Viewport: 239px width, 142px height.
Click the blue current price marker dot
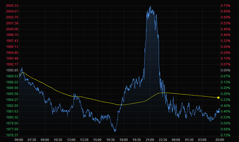coord(218,112)
